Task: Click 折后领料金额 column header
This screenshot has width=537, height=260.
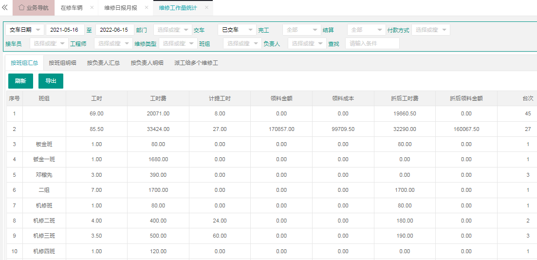Action: point(466,99)
